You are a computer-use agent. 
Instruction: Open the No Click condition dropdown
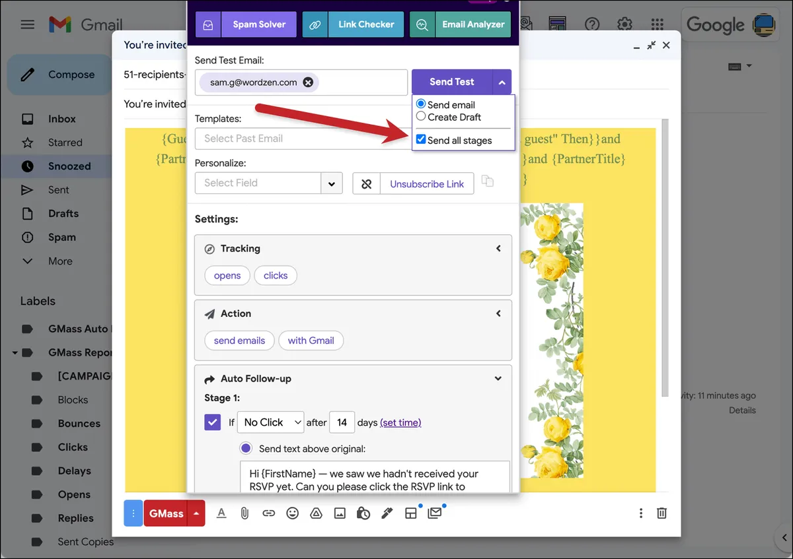point(271,422)
